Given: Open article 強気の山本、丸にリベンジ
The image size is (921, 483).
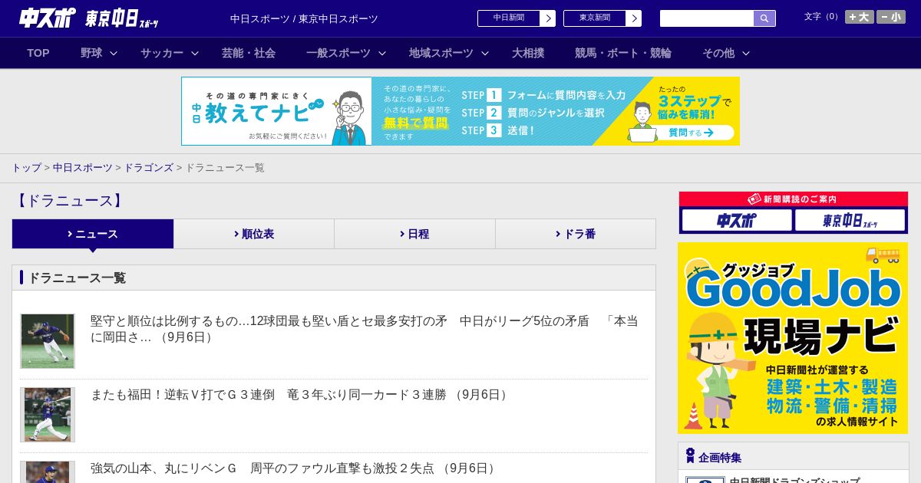Looking at the screenshot, I should click(294, 468).
